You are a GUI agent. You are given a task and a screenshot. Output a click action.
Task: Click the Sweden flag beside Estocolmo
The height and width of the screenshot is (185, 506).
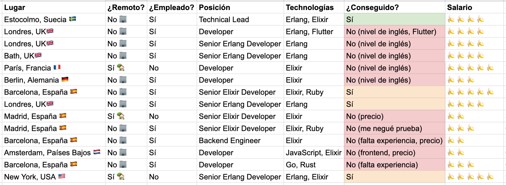click(x=72, y=19)
